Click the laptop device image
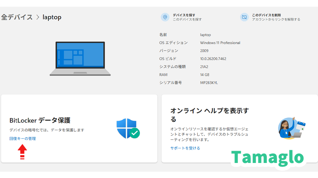Screen dimensions: 318x178 point(80,59)
